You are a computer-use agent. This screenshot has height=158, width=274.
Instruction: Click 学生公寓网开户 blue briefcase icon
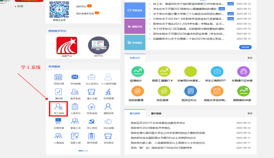pos(216,71)
